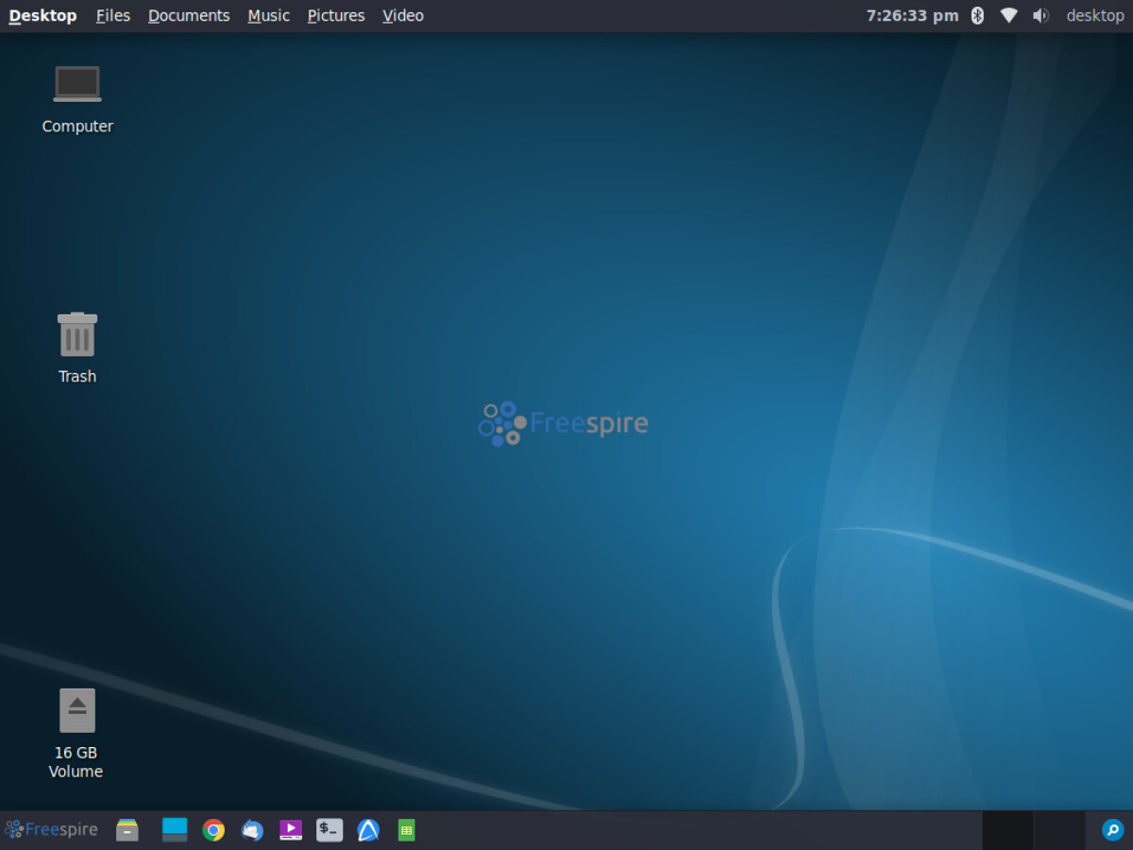Screen dimensions: 1133x850
Task: Open the Music menu in top bar
Action: click(x=269, y=15)
